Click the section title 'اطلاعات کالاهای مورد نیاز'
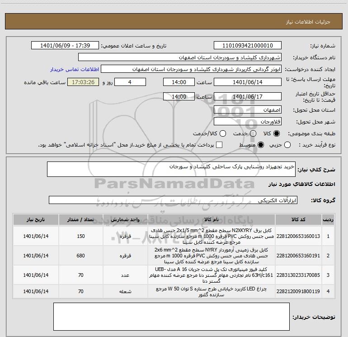 [301, 184]
